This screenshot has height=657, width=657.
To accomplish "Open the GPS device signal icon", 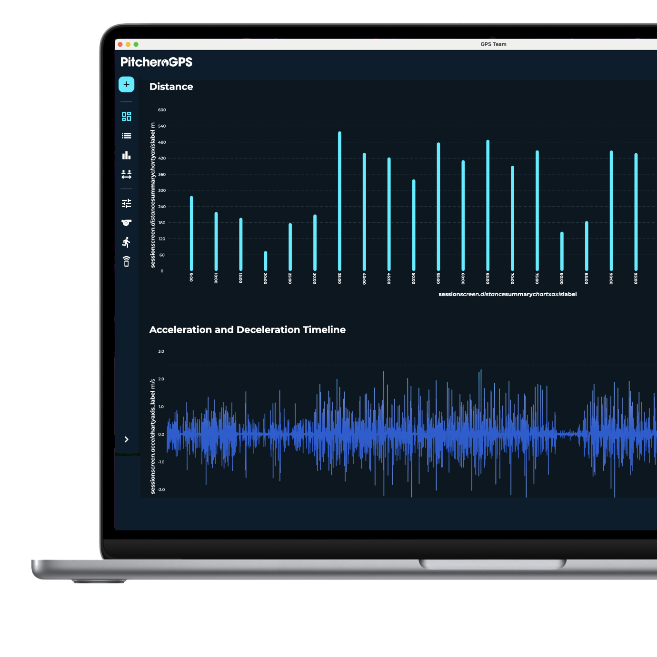I will tap(126, 261).
